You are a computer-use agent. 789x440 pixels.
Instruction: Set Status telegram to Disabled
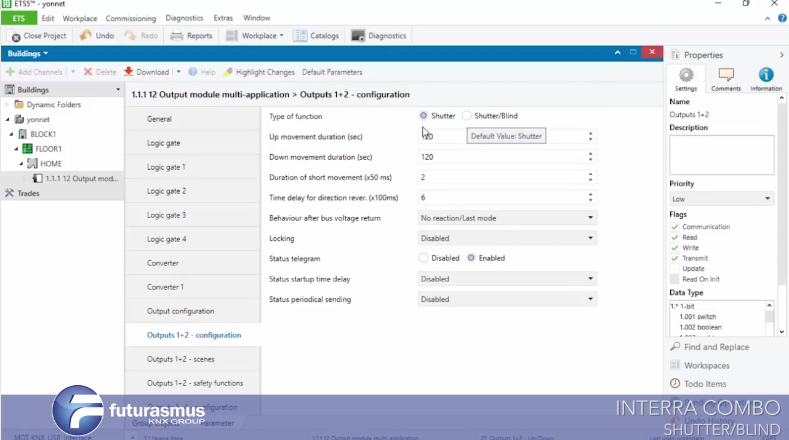tap(423, 258)
